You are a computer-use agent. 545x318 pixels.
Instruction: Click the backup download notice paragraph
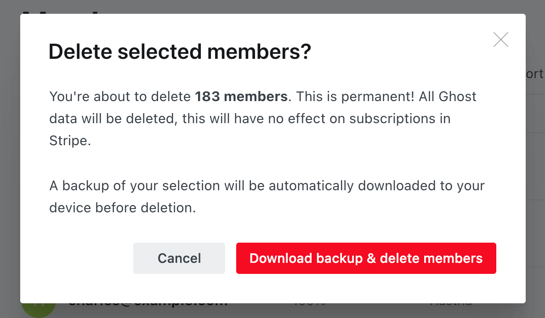pyautogui.click(x=267, y=197)
